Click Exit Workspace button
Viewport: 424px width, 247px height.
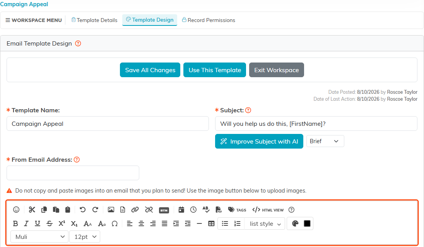tap(276, 70)
